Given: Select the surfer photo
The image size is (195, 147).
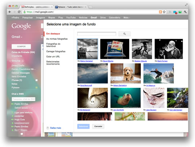Looking at the screenshot, I should pos(159,73).
